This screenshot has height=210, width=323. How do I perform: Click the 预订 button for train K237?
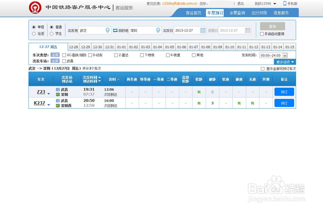pyautogui.click(x=284, y=103)
